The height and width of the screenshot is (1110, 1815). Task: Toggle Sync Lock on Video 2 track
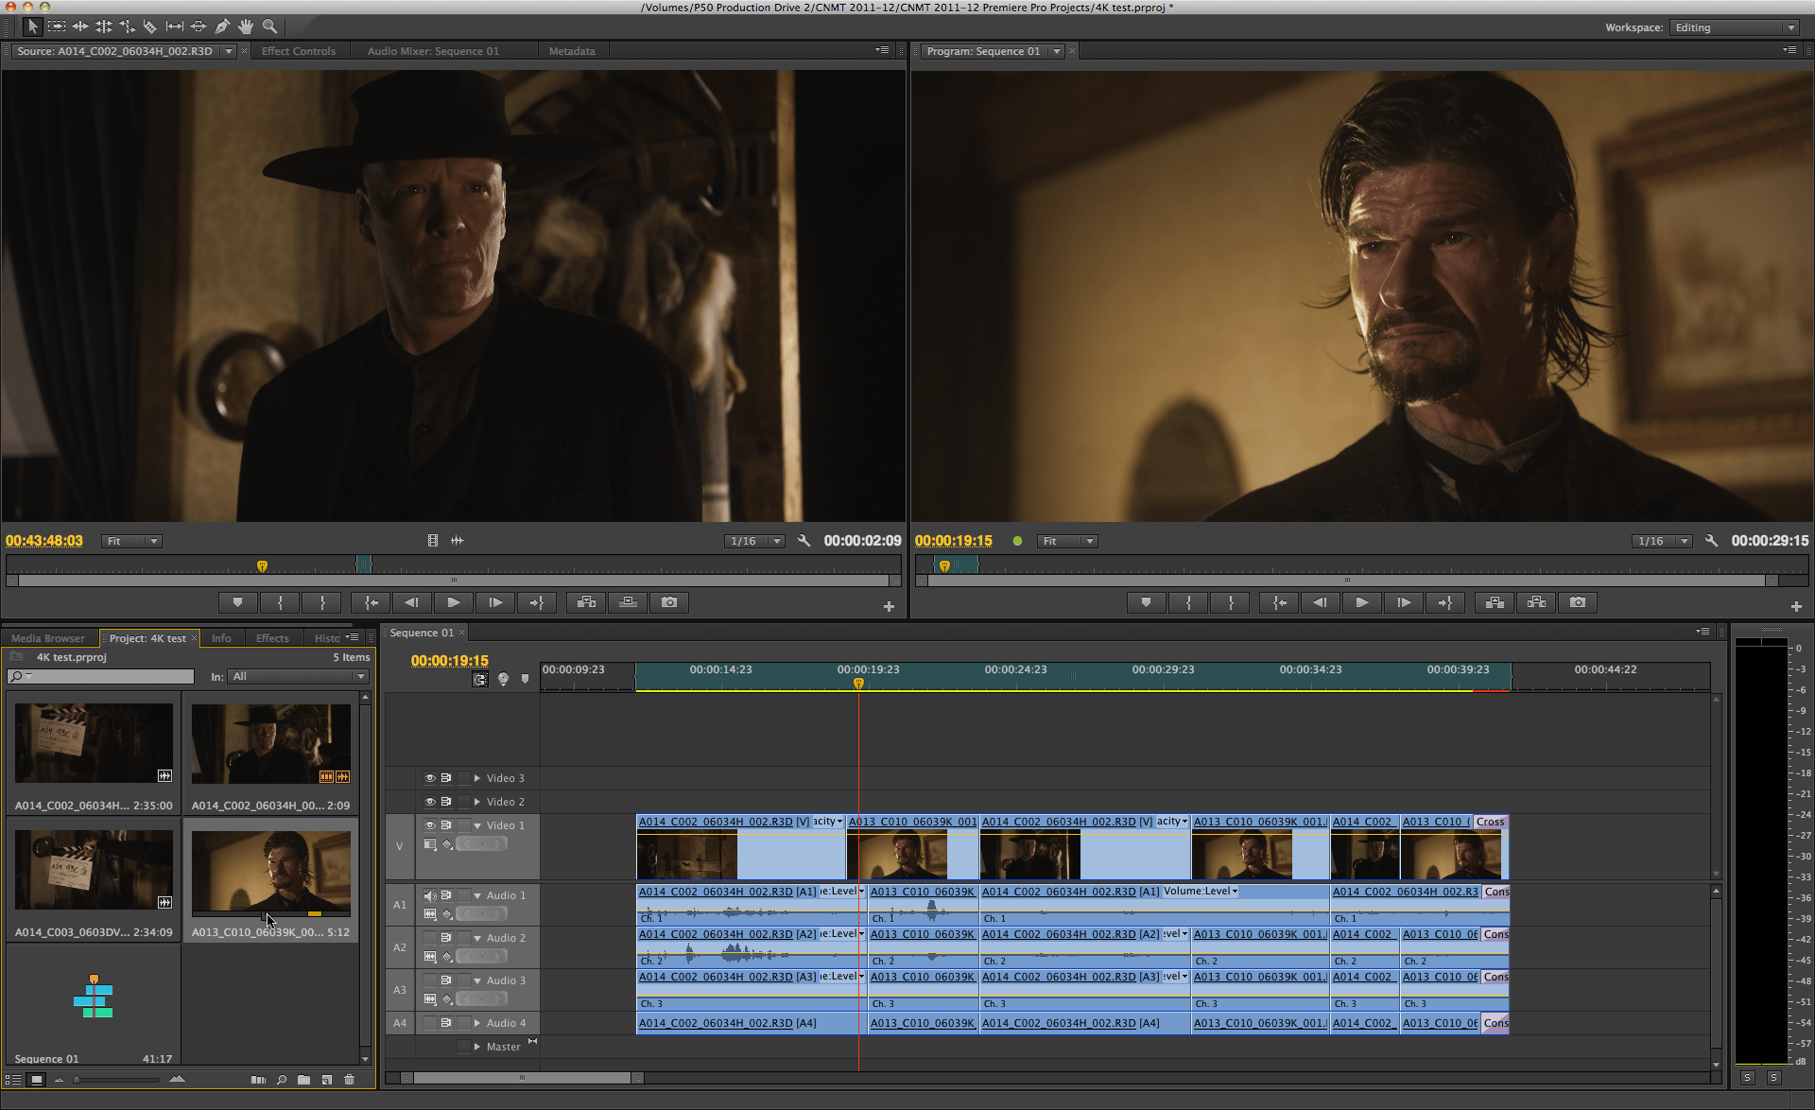click(x=446, y=802)
